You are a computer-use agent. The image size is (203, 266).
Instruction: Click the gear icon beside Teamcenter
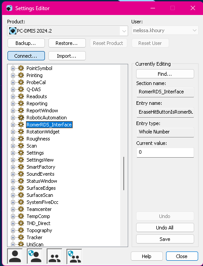21,209
